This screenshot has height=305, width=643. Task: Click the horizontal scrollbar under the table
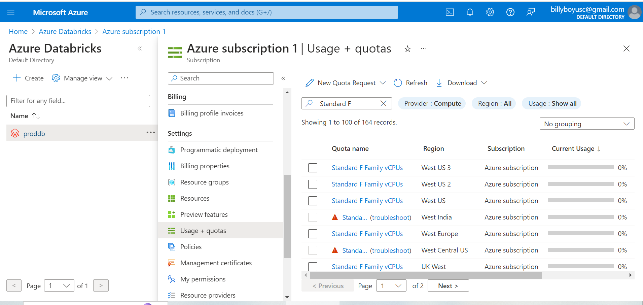(x=426, y=275)
